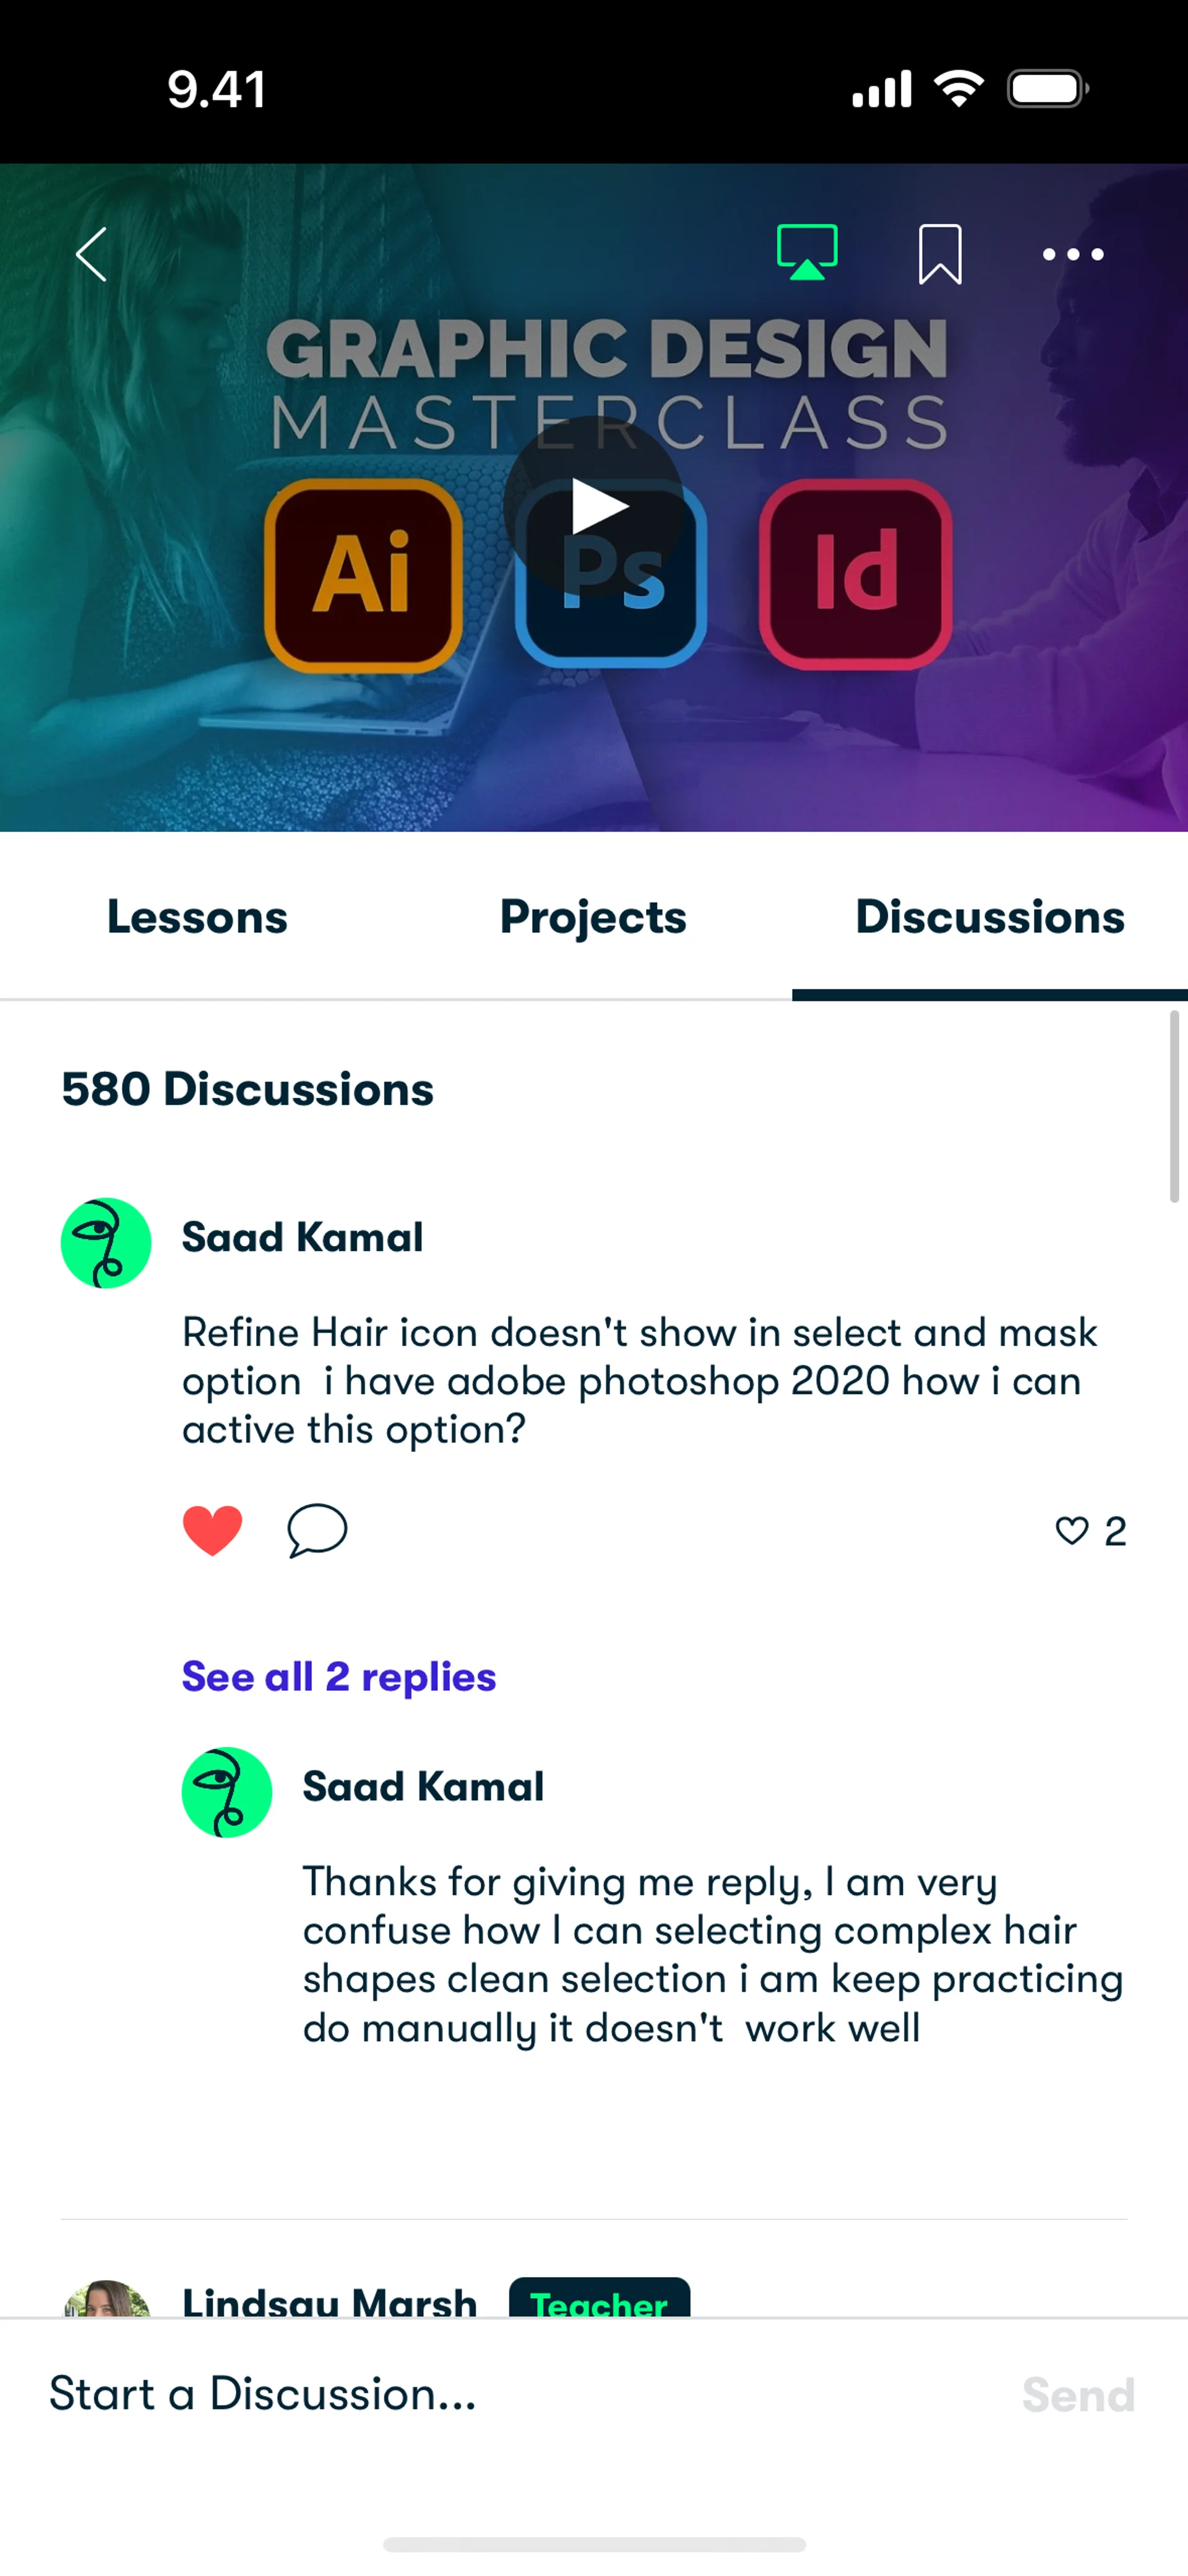
Task: Bookmark this class
Action: (940, 254)
